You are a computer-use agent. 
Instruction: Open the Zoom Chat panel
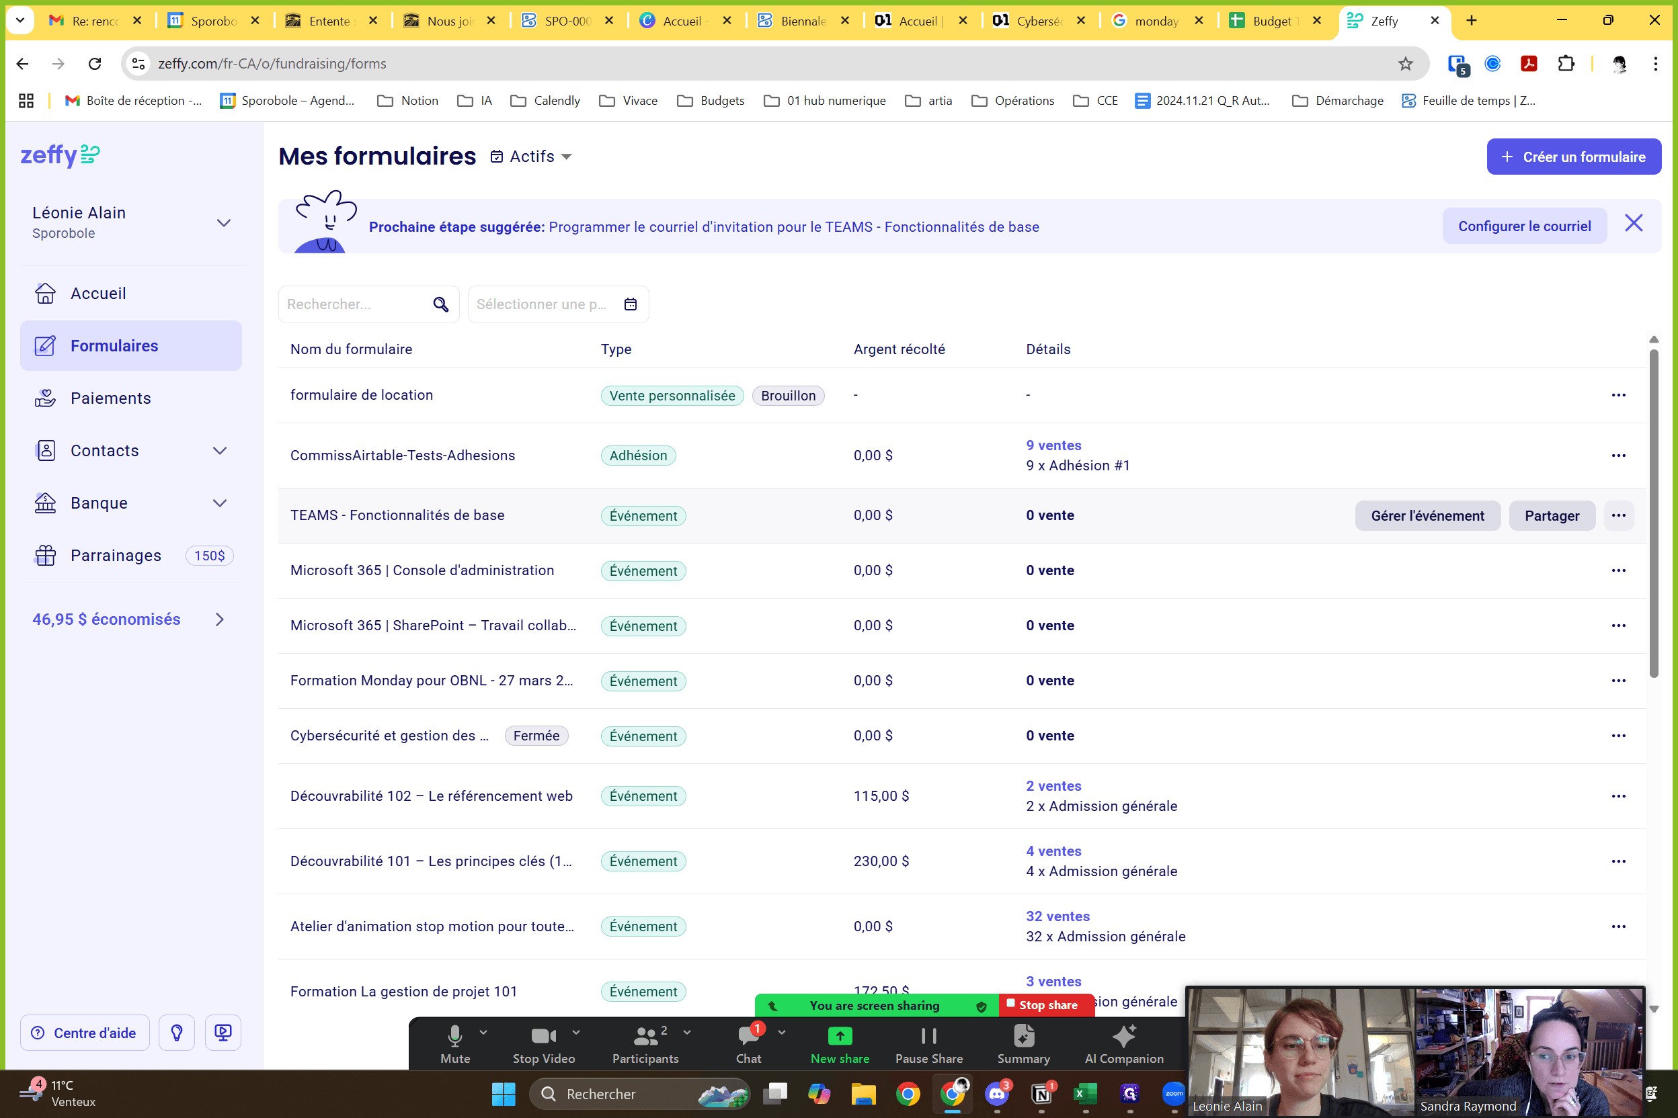click(748, 1044)
